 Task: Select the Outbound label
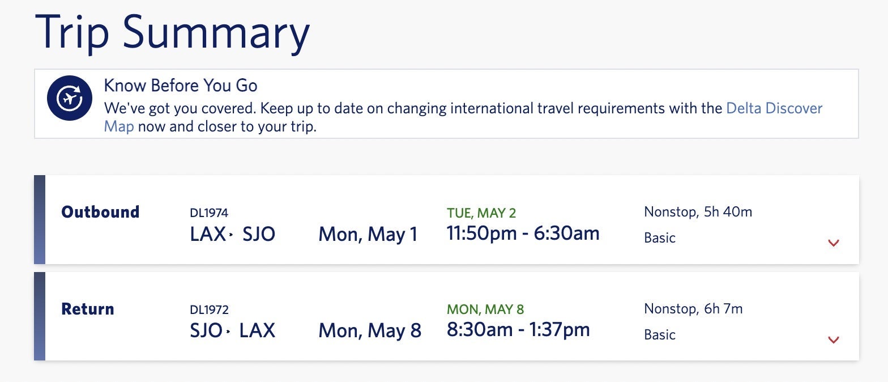[x=100, y=212]
